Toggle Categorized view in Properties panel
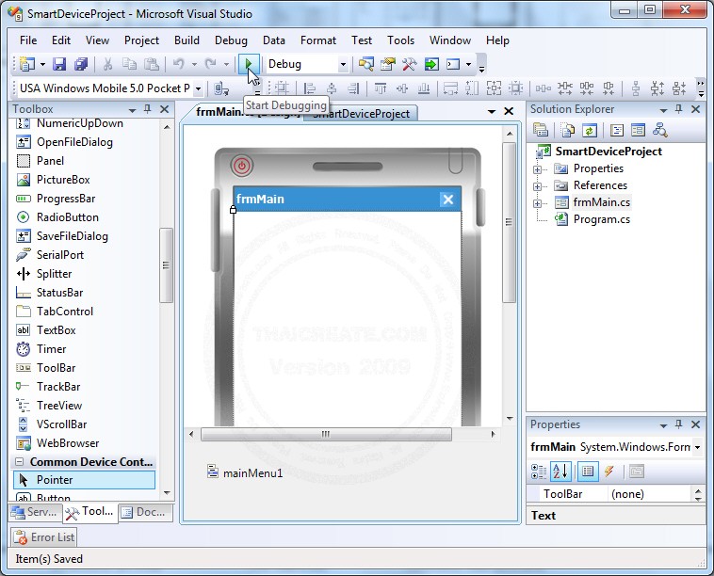 [x=539, y=472]
